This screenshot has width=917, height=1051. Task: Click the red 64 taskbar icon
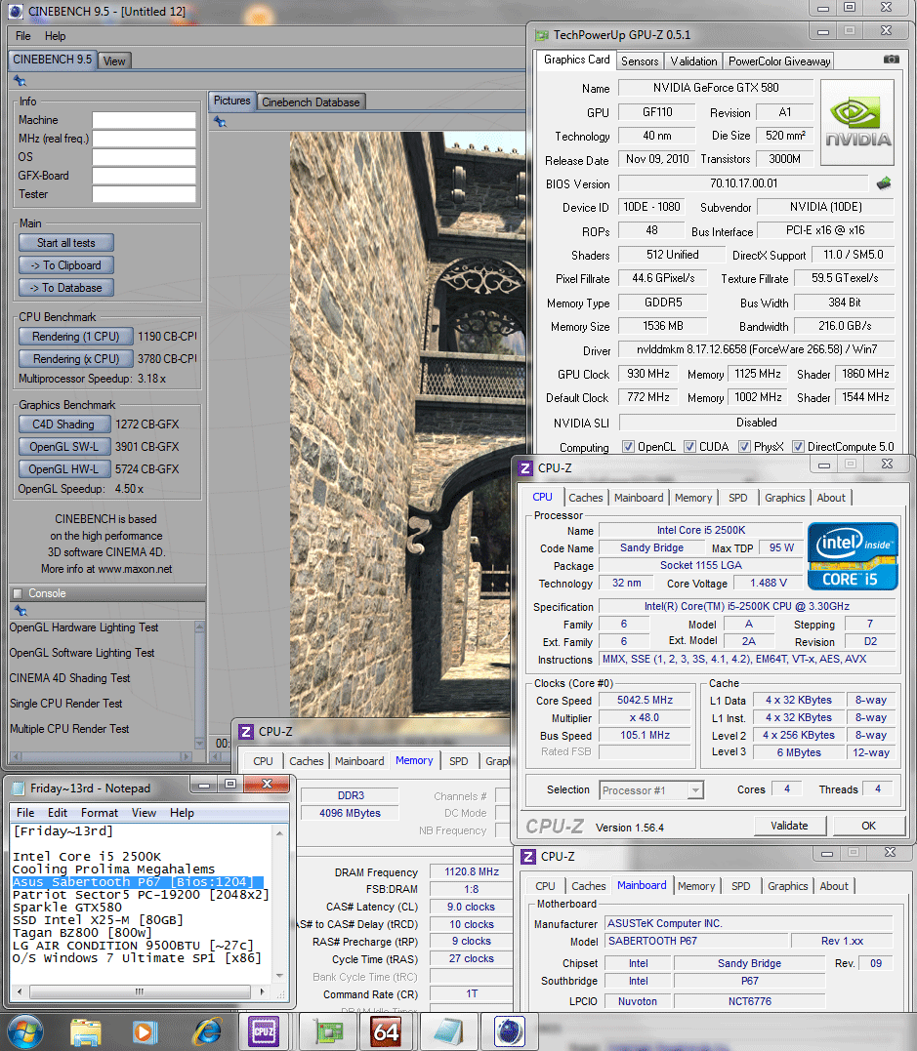coord(386,1032)
